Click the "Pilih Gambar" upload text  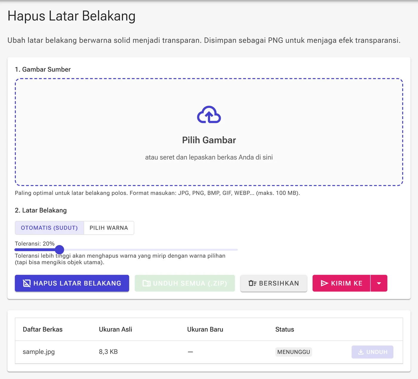[209, 140]
